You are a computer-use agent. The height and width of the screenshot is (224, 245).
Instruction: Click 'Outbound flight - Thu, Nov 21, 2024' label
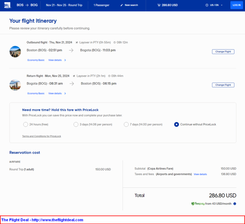pyautogui.click(x=49, y=42)
